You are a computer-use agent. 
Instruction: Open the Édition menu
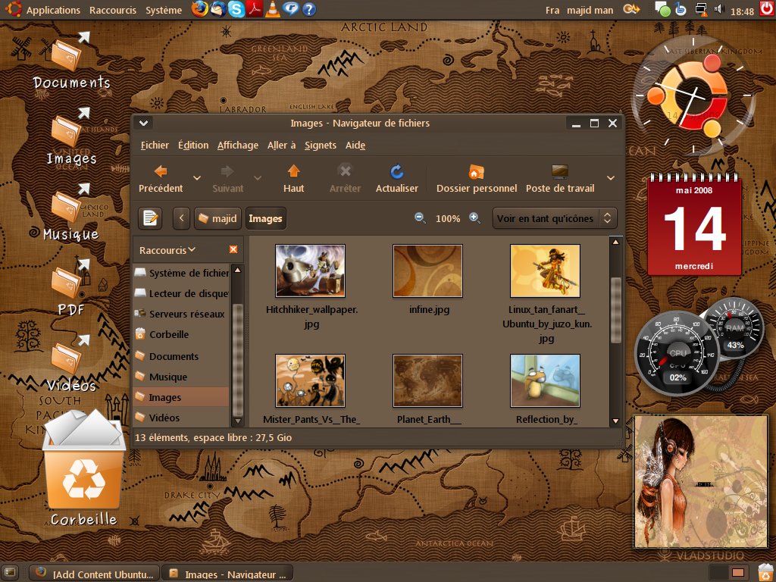pos(193,145)
